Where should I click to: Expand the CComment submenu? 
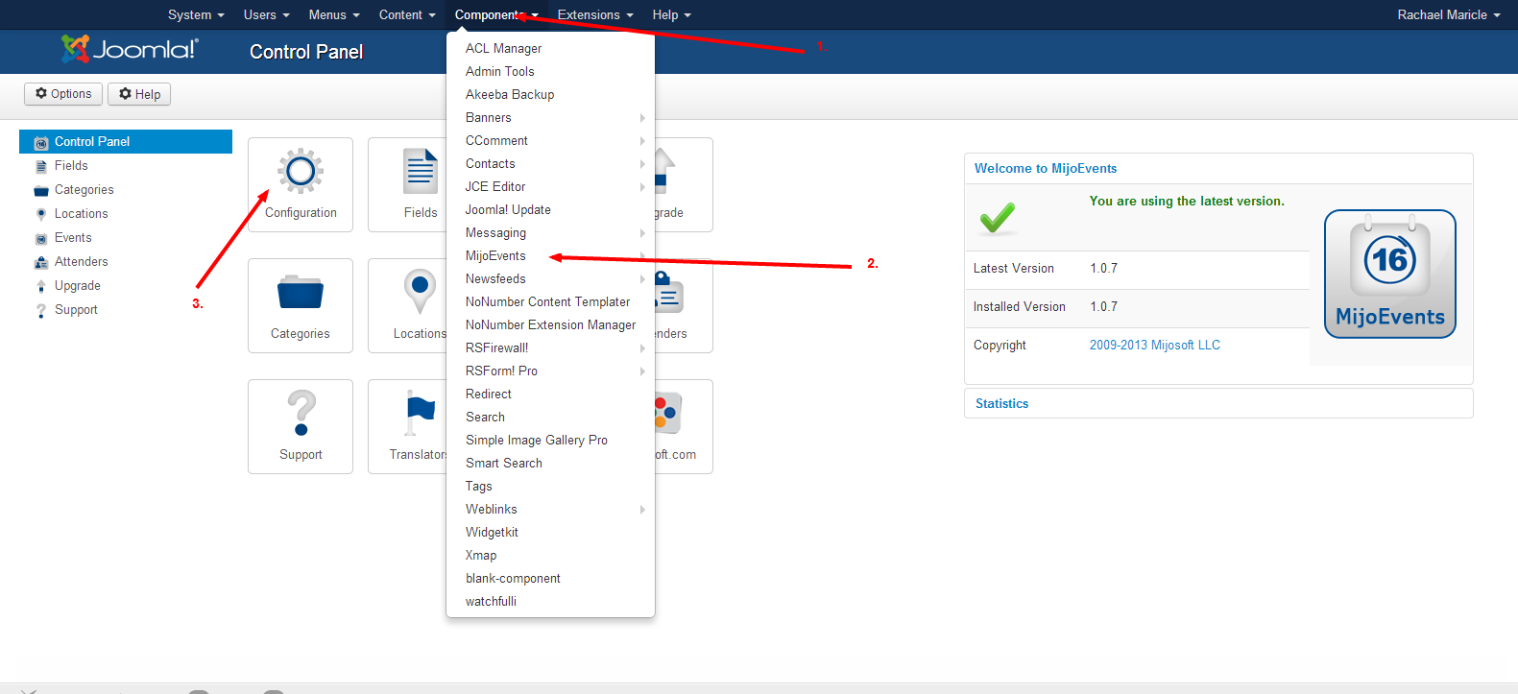point(550,141)
